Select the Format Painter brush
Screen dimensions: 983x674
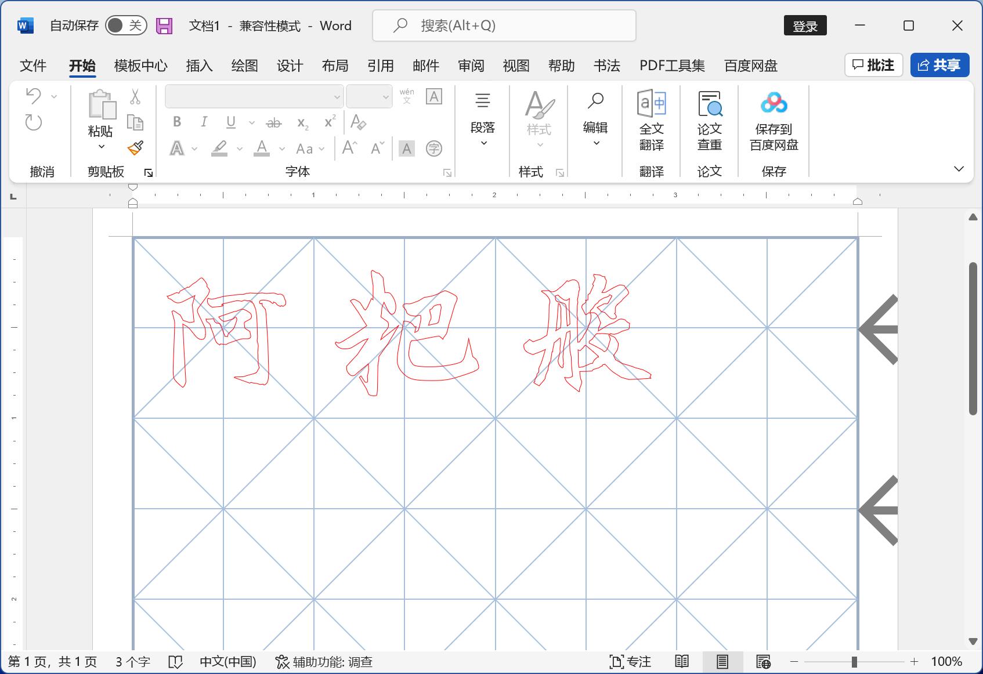click(135, 148)
